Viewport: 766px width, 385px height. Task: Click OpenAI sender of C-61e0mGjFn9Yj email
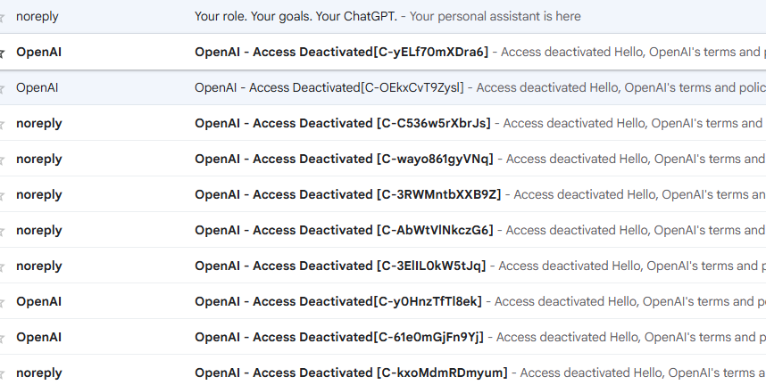38,337
